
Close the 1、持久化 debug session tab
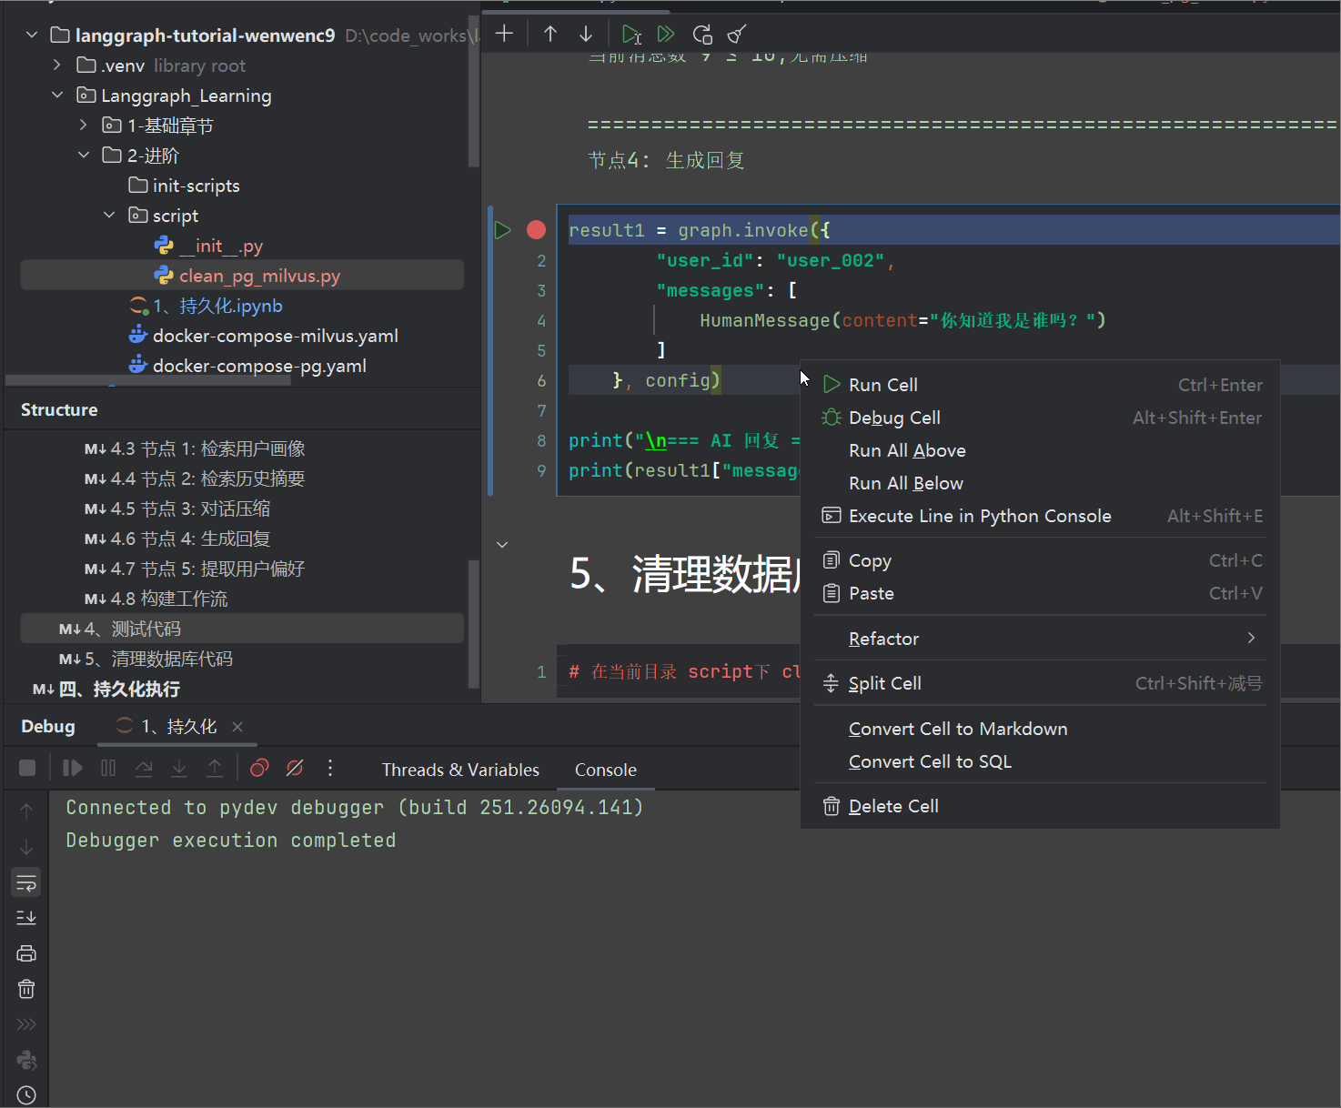coord(237,727)
